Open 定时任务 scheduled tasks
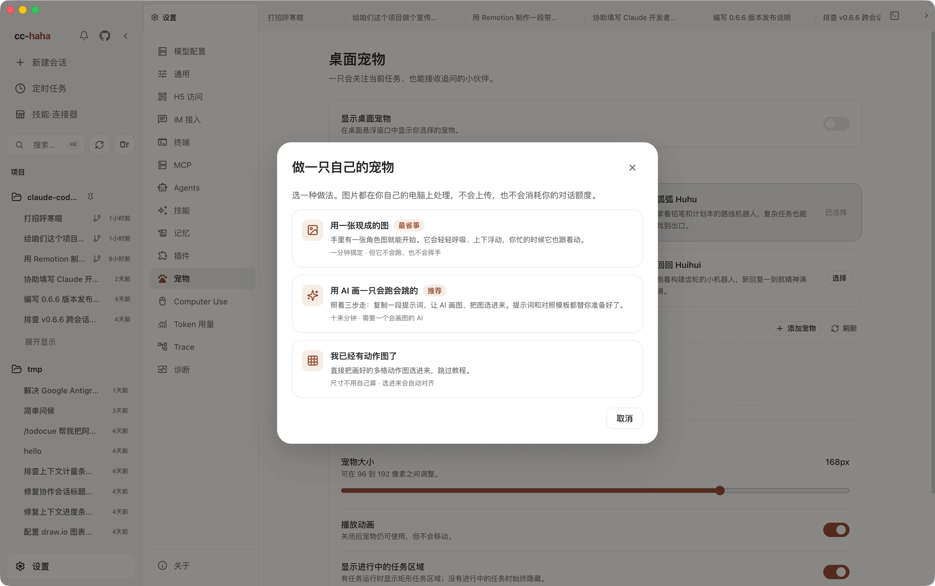Image resolution: width=935 pixels, height=586 pixels. pos(71,88)
